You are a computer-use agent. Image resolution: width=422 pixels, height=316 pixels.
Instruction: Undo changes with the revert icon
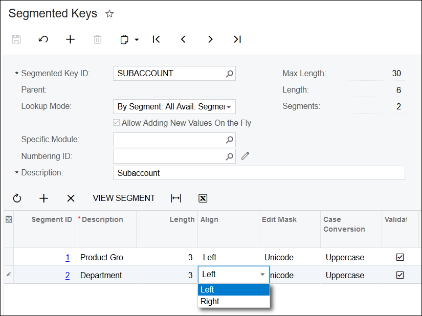click(43, 39)
